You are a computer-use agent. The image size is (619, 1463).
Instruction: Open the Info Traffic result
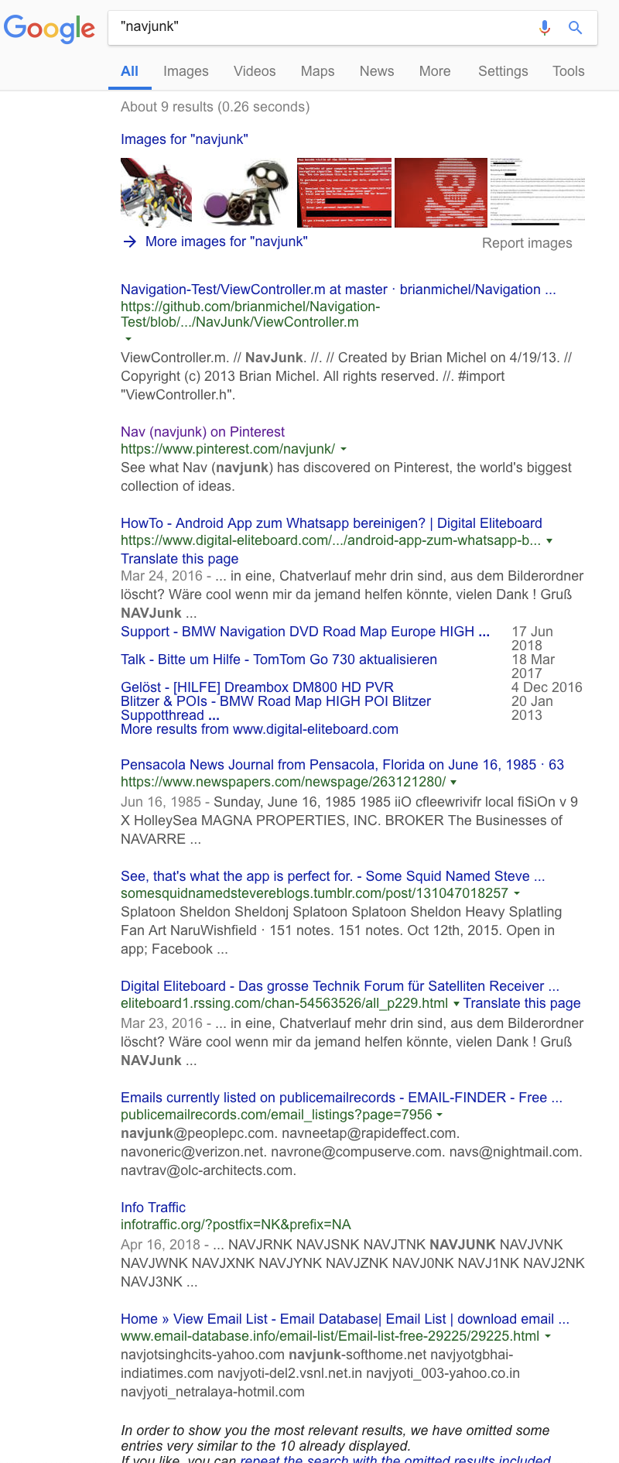(153, 1208)
